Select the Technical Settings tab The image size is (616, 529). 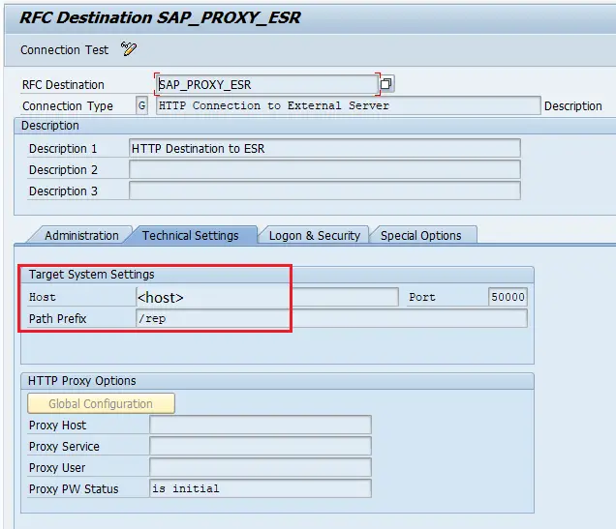(190, 235)
